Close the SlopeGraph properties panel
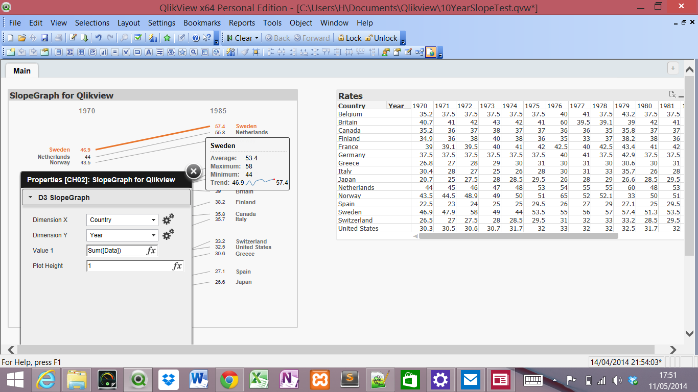 click(x=193, y=171)
